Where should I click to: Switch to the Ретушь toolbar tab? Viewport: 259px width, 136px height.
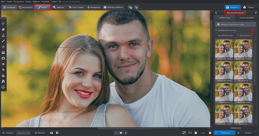pos(43,7)
